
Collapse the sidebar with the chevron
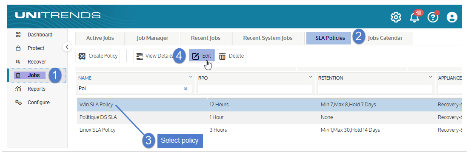pos(67,47)
